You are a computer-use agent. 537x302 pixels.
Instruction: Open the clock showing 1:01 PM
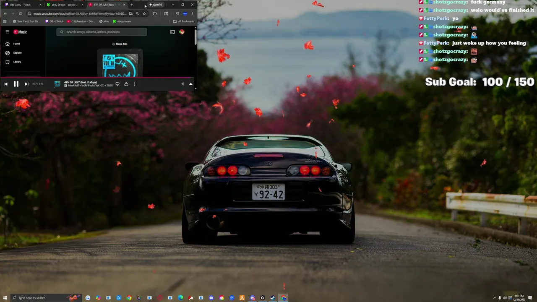click(519, 298)
